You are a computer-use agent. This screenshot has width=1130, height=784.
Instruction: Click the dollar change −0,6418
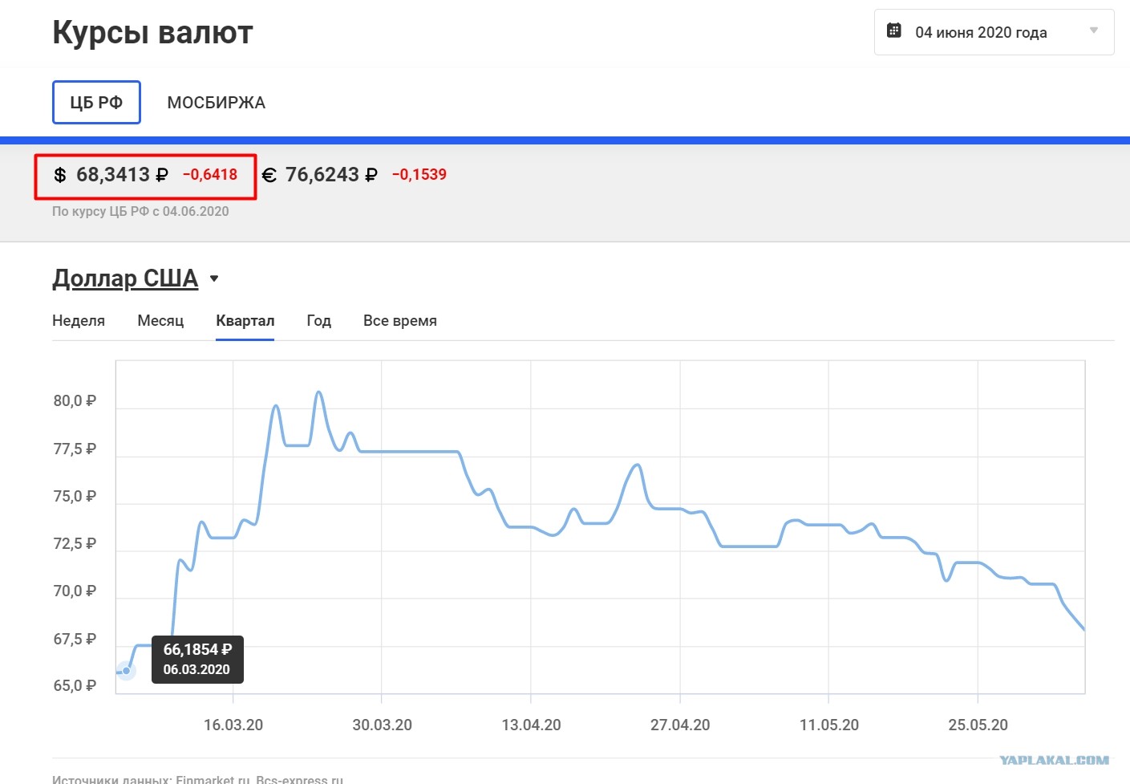(x=210, y=175)
